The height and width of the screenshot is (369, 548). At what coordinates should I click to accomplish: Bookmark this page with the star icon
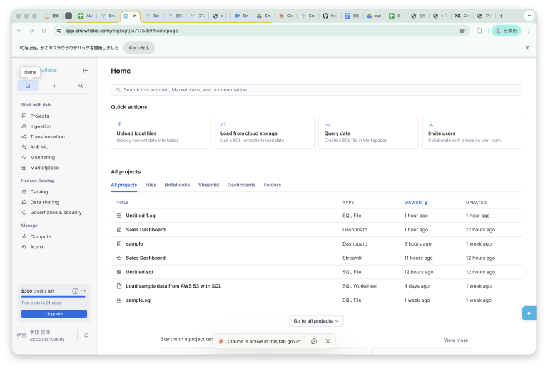point(462,31)
